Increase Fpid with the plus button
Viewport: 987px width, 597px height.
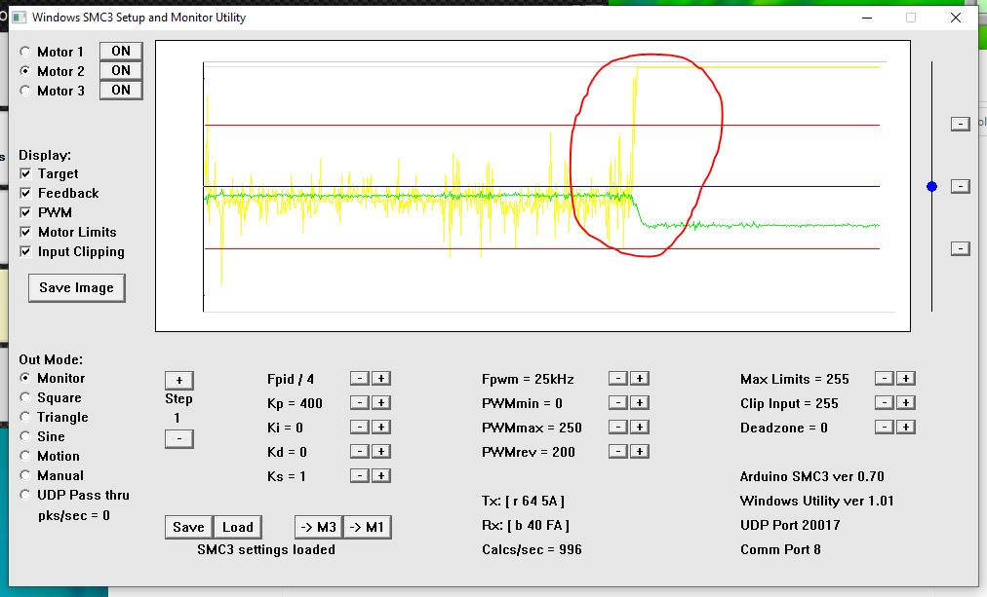pyautogui.click(x=381, y=378)
